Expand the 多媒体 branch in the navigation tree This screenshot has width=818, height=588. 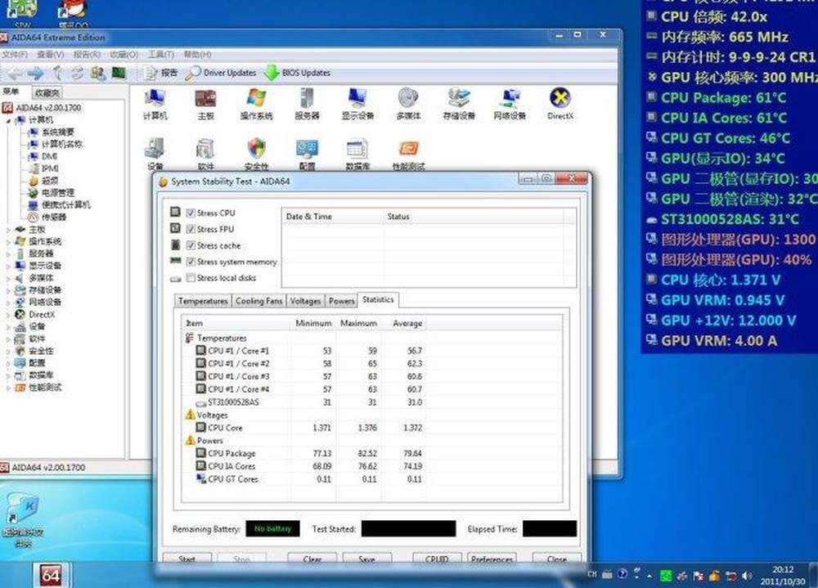point(8,278)
